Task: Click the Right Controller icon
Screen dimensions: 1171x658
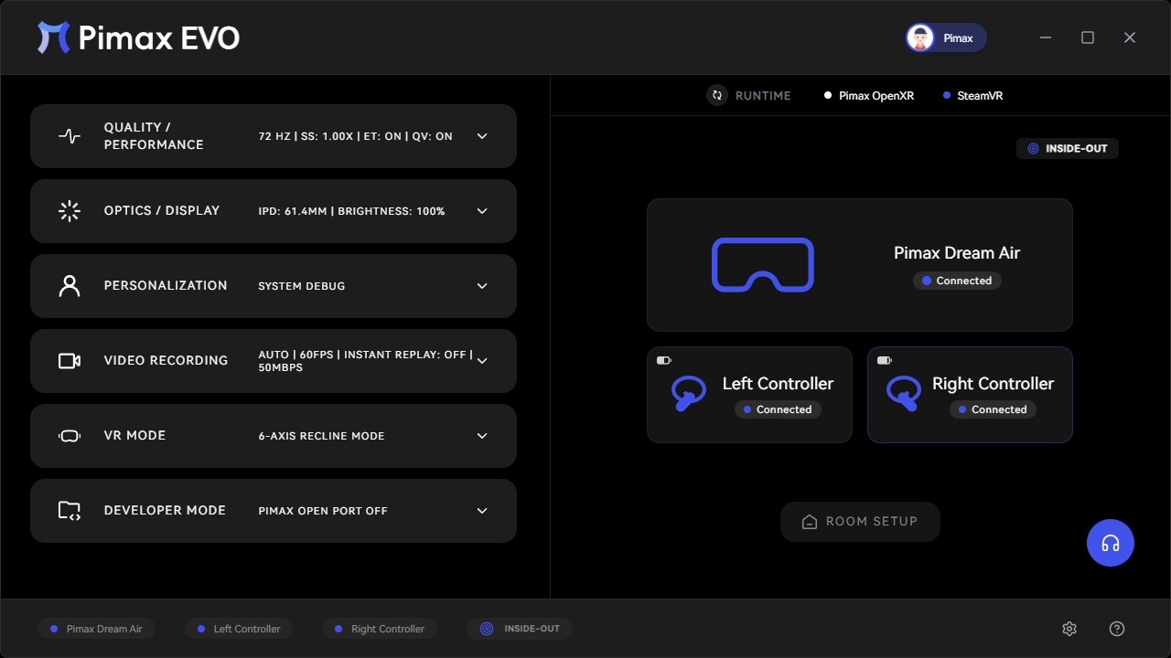Action: tap(904, 394)
